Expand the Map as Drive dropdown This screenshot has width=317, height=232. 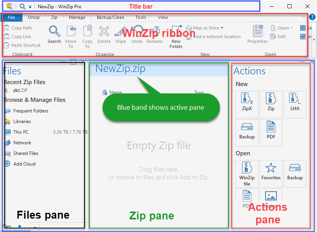[222, 28]
